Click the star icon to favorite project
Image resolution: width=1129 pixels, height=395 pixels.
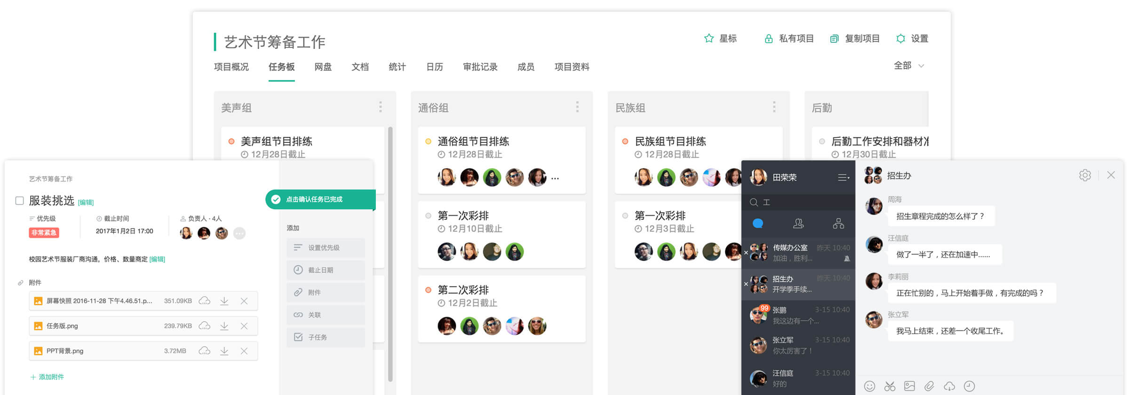pyautogui.click(x=708, y=39)
